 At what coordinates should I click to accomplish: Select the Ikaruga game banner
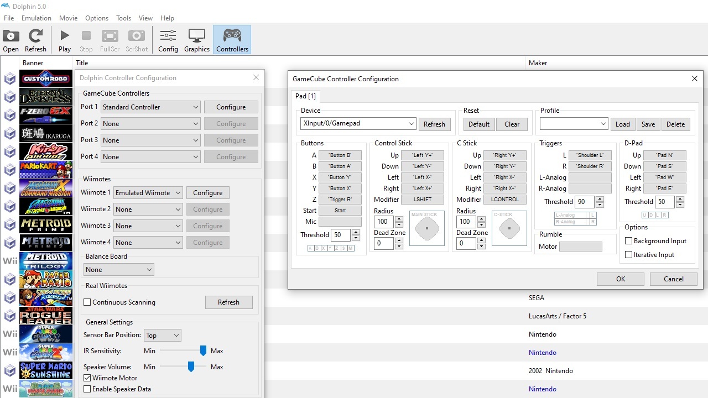coord(46,133)
